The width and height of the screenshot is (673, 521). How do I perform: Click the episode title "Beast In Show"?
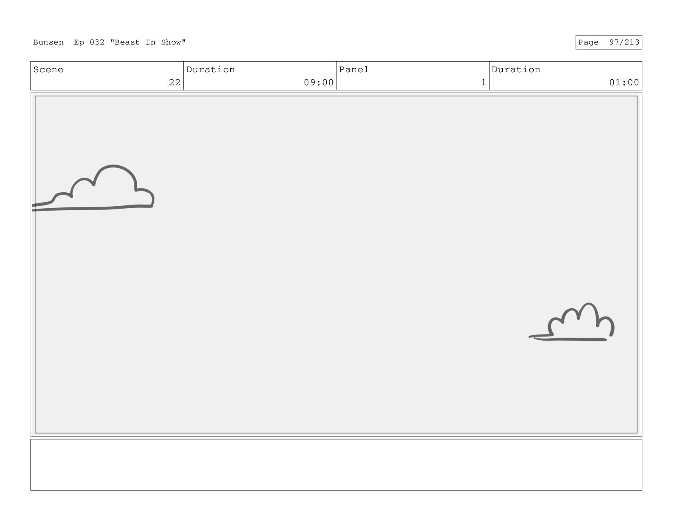tap(148, 42)
